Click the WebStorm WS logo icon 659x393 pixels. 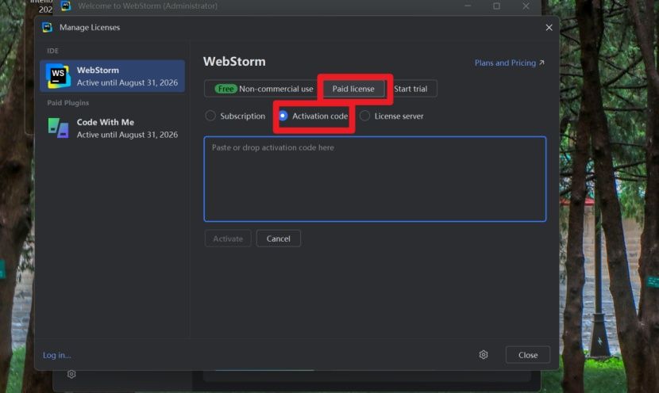58,76
